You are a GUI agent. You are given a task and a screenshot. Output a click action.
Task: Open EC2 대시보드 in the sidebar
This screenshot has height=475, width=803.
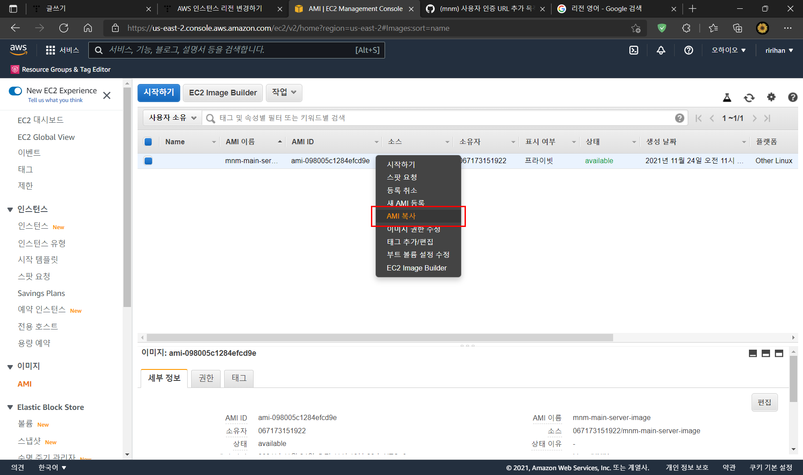pos(40,120)
